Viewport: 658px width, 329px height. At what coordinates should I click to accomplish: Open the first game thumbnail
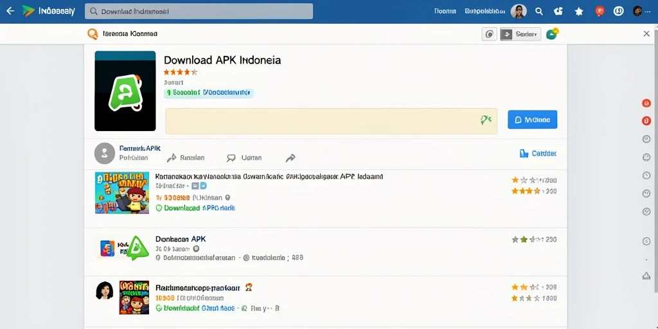click(x=122, y=193)
